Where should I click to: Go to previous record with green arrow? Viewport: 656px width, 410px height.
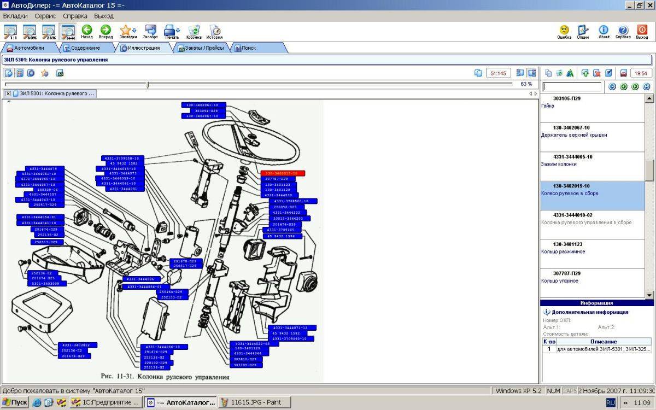624,86
